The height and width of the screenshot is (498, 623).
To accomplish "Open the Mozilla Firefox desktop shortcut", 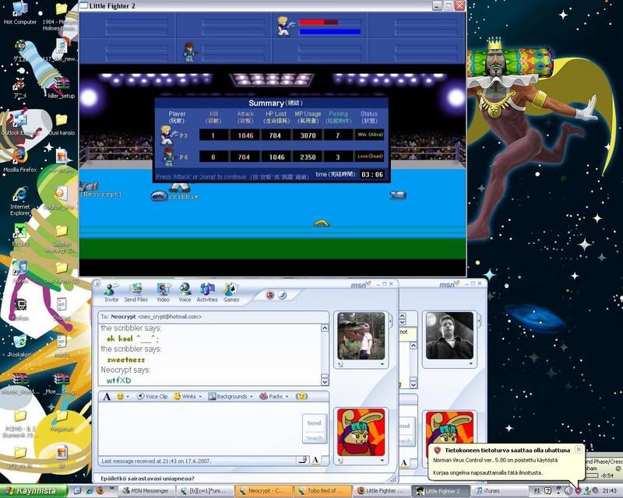I will click(20, 158).
